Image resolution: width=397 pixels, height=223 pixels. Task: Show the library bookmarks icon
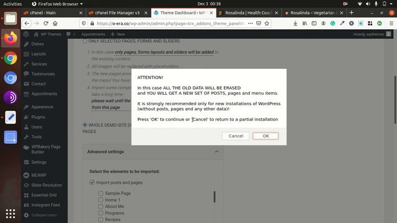(305, 24)
